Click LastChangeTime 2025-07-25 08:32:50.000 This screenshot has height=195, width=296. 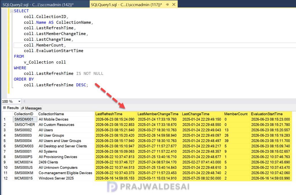point(201,178)
